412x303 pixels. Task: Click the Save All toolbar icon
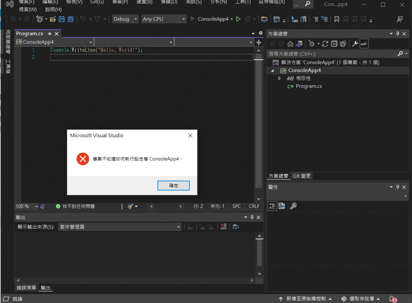70,19
